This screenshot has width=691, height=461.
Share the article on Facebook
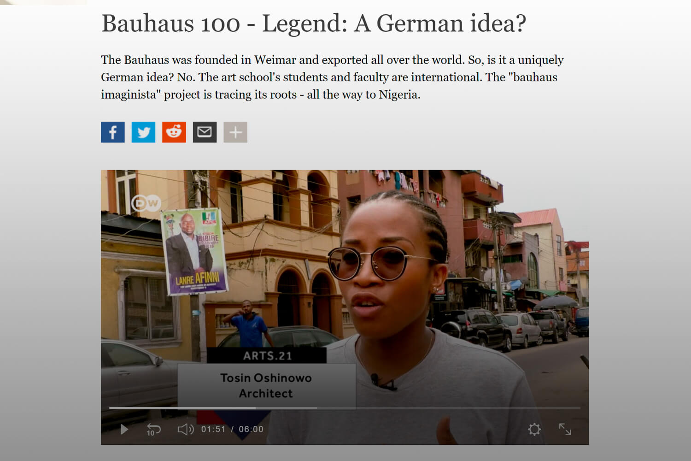pos(113,132)
